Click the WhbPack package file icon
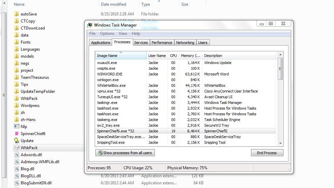334x188 pixels. point(16,147)
